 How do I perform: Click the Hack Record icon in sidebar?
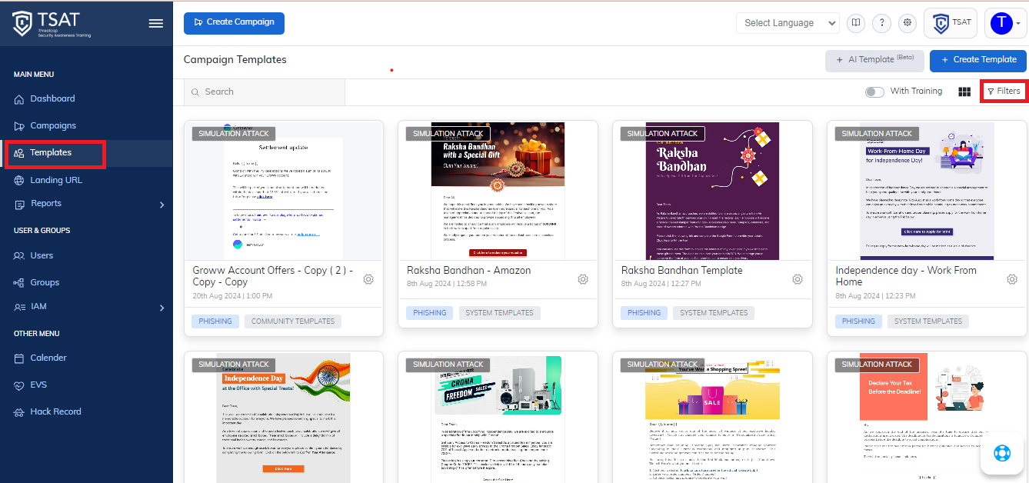[19, 412]
